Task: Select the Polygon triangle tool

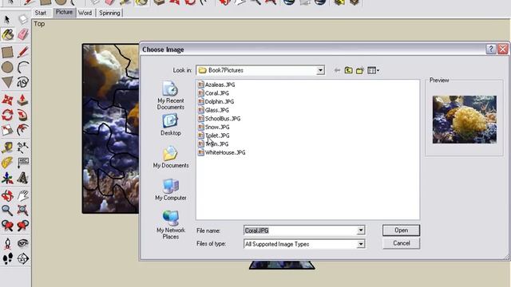Action: pyautogui.click(x=7, y=82)
